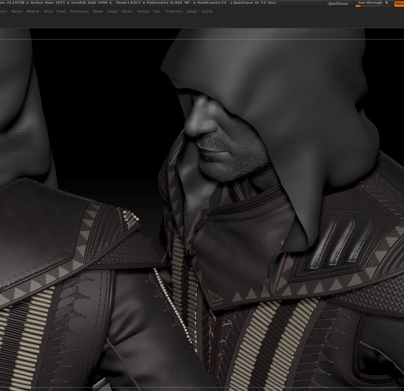Open the Texture menu
This screenshot has height=391, width=404.
(x=143, y=11)
